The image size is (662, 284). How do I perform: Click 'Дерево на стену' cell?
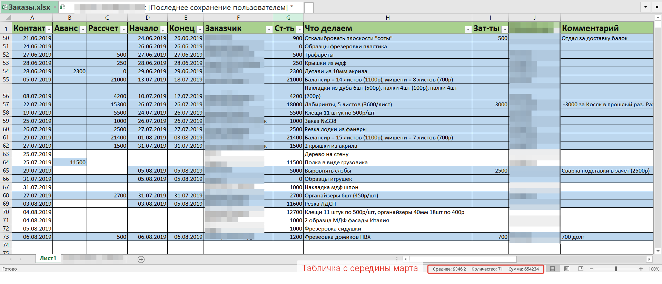[388, 154]
